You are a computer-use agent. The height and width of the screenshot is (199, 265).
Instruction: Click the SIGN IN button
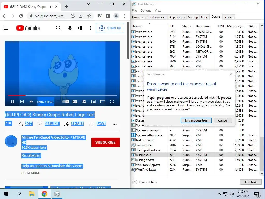110,28
